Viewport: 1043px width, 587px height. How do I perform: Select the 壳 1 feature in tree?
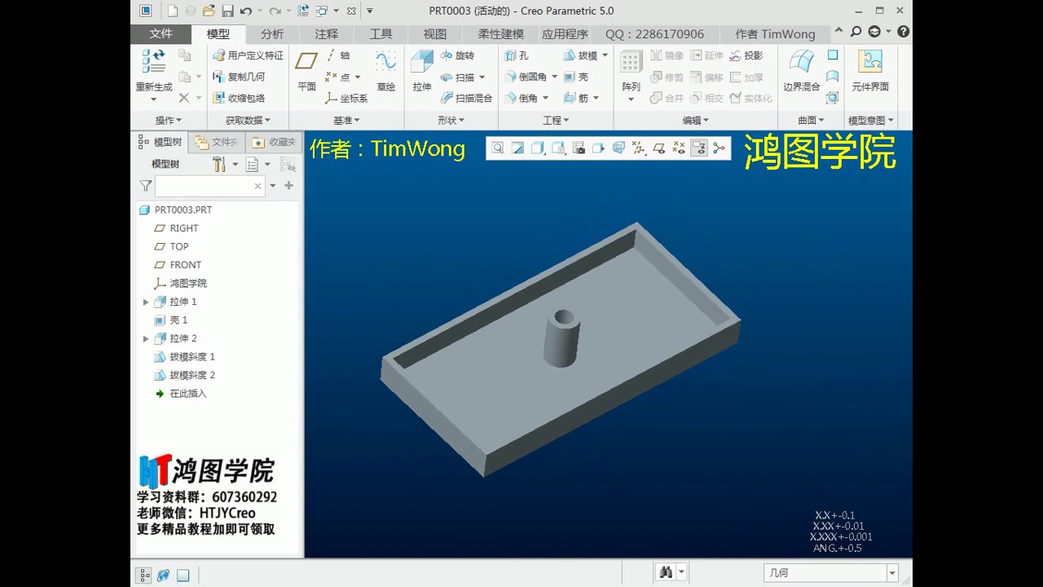point(178,320)
